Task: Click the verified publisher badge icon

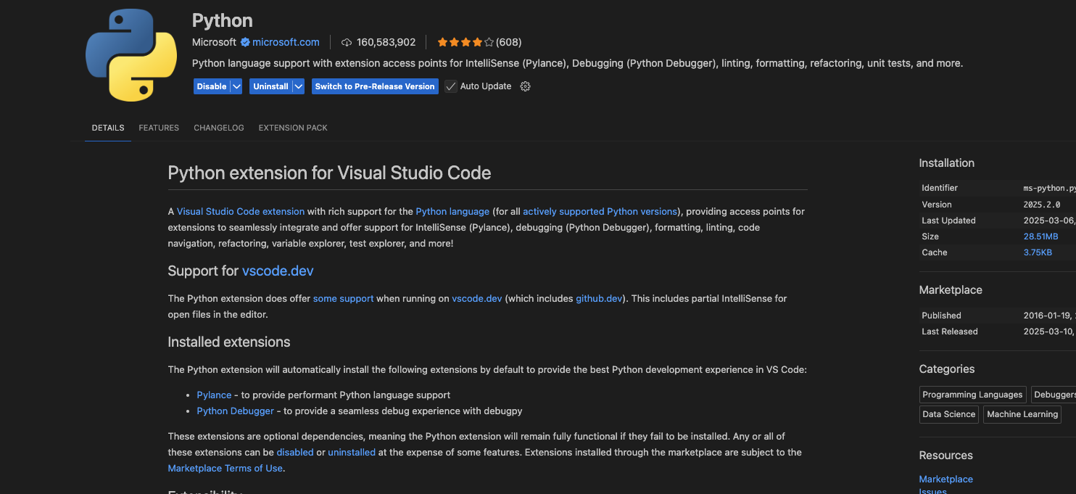Action: [245, 42]
